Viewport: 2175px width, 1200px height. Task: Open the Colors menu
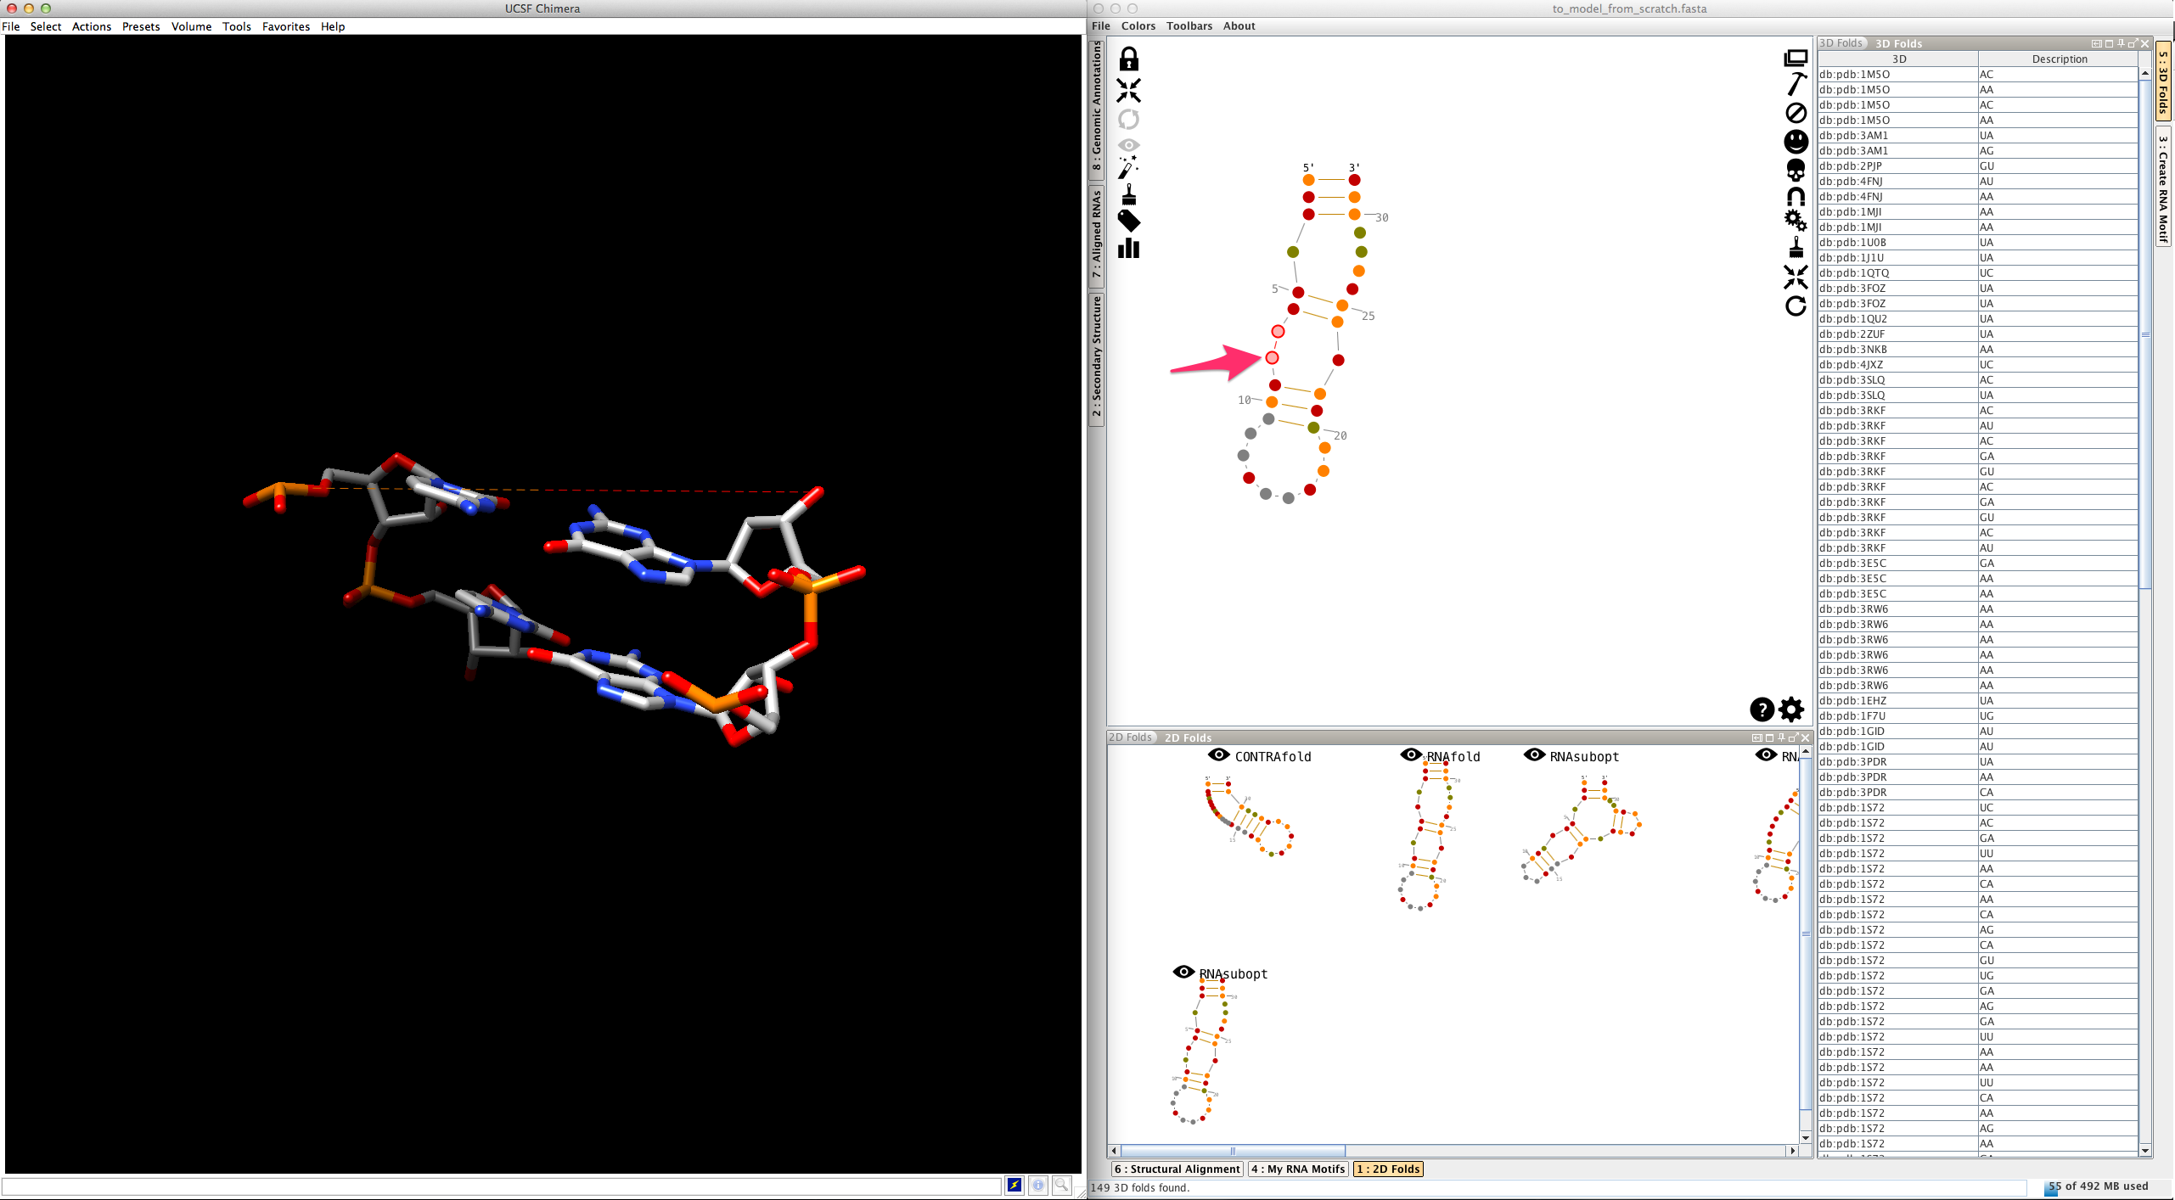tap(1138, 26)
